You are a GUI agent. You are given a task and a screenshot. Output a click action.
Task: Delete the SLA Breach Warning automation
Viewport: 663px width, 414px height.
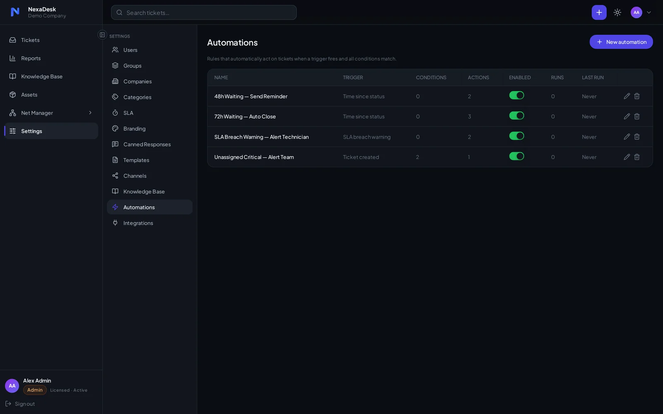point(637,137)
